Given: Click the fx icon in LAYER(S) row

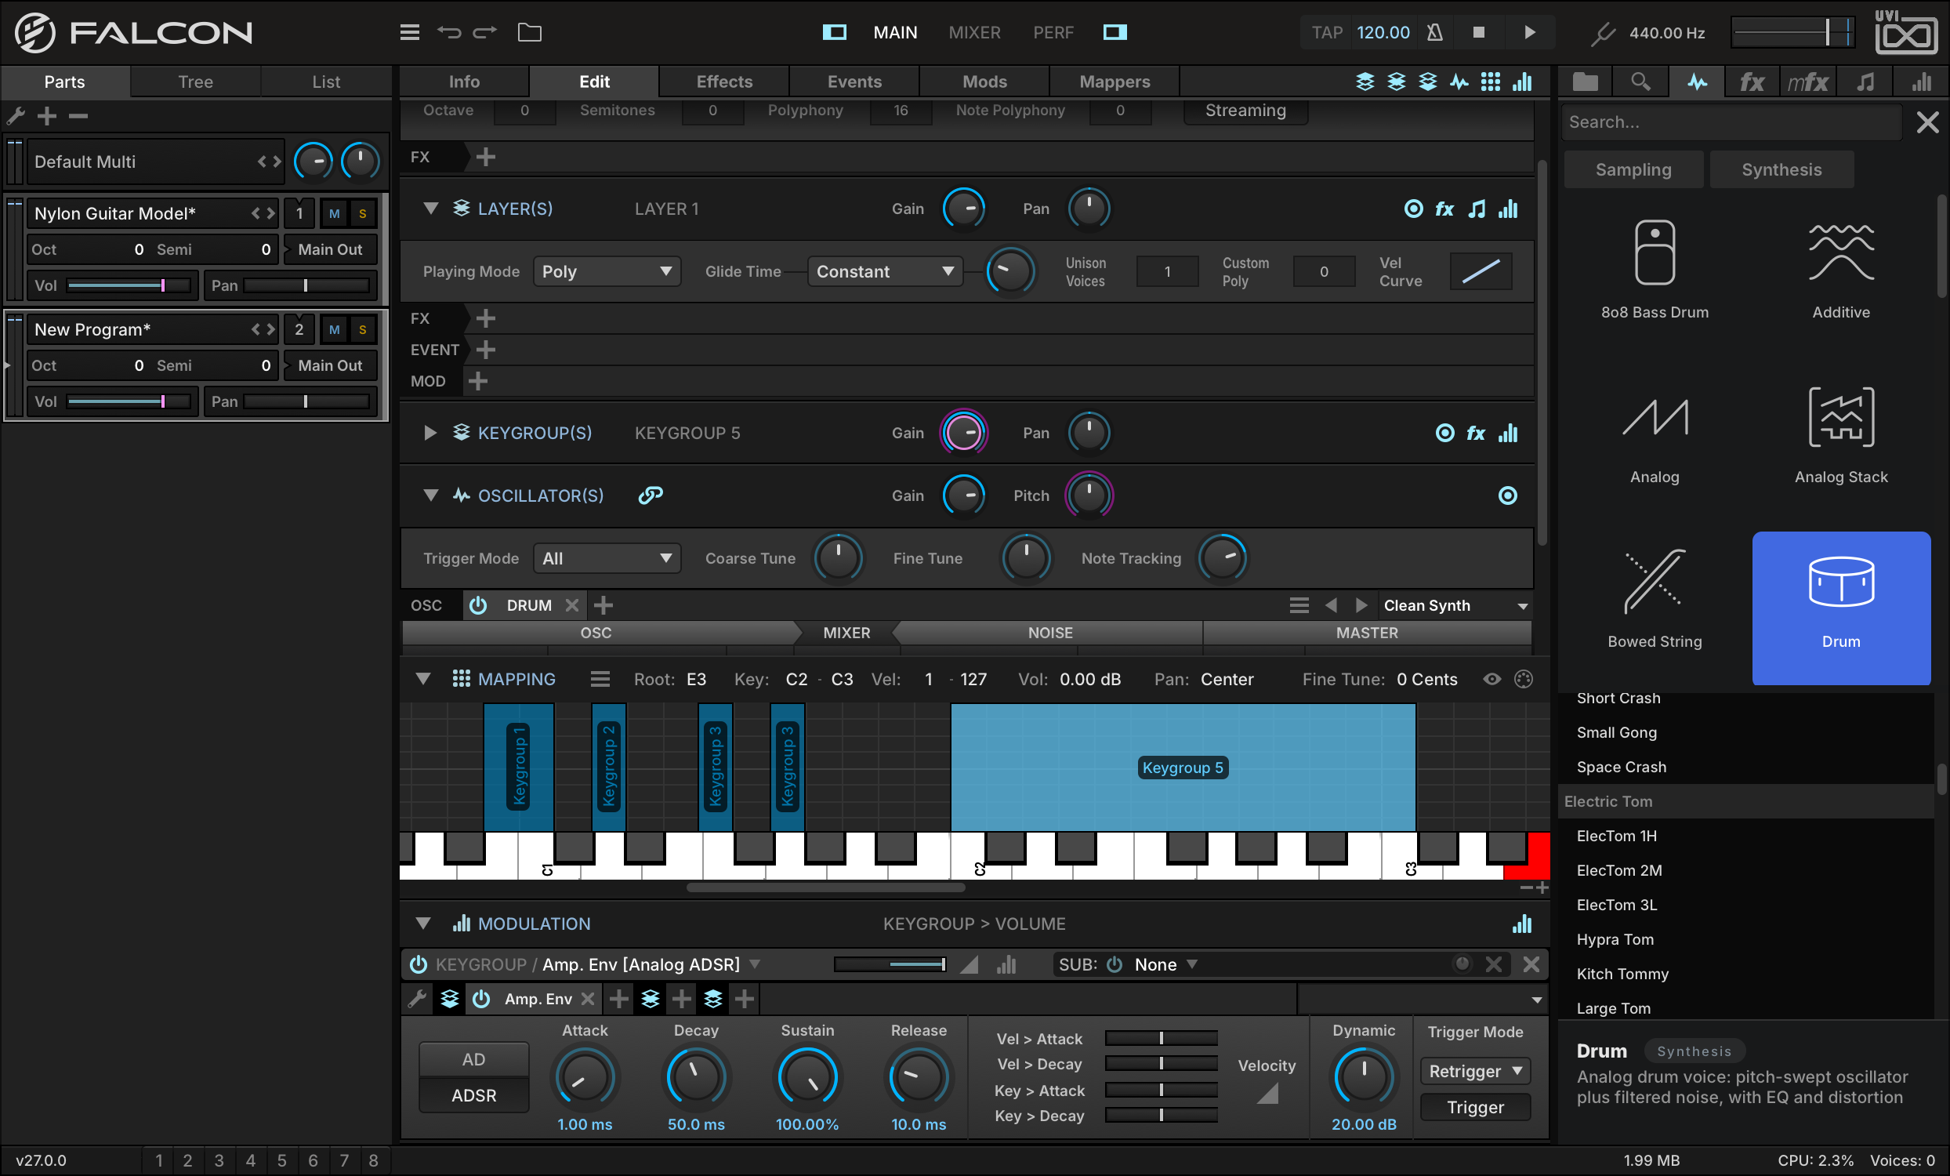Looking at the screenshot, I should click(1444, 209).
